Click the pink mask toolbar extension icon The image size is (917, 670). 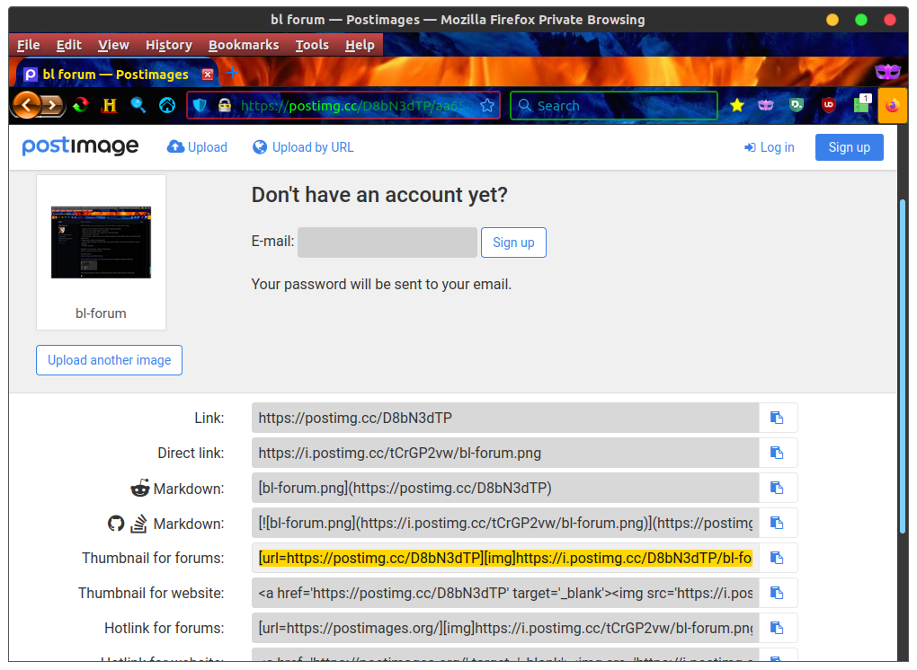click(766, 105)
